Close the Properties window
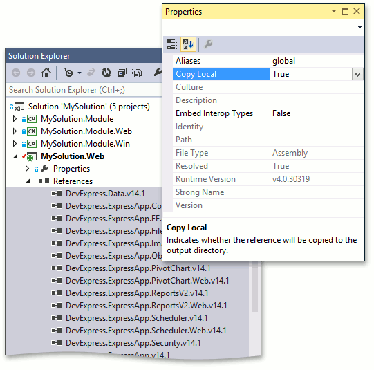The width and height of the screenshot is (374, 370). click(x=357, y=11)
